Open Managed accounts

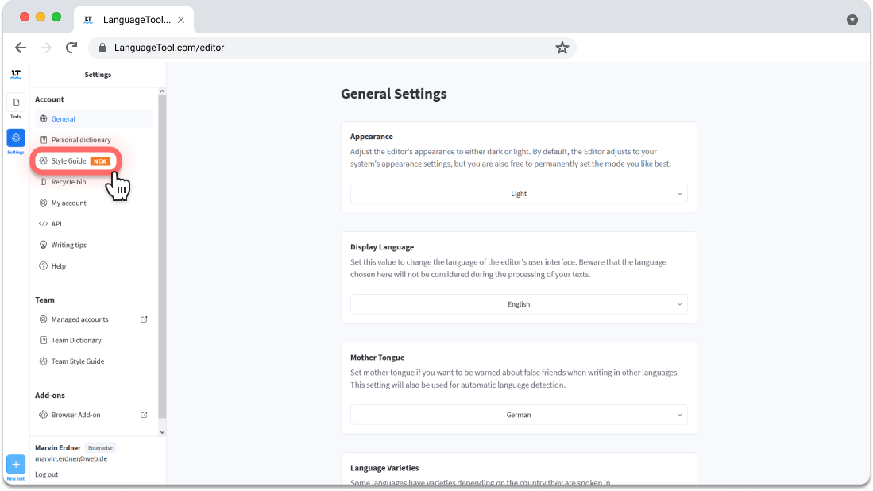[79, 319]
